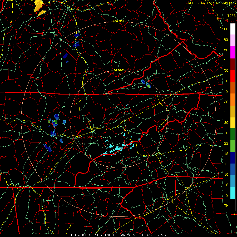Image resolution: width=237 pixels, height=237 pixels.
Task: Click the white swatch on the tops legend
Action: [233, 29]
